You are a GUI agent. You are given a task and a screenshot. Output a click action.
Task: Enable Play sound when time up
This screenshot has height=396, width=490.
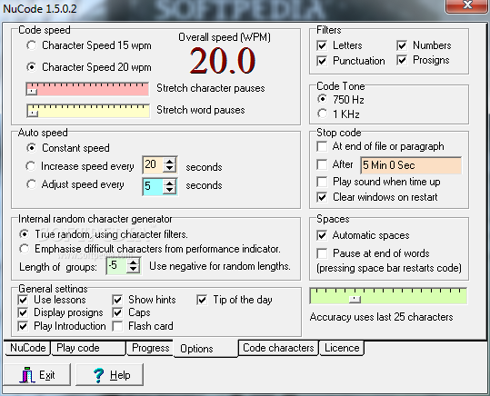click(x=322, y=182)
